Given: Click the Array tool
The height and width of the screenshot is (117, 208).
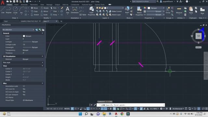Looking at the screenshot, I should [x=54, y=15].
